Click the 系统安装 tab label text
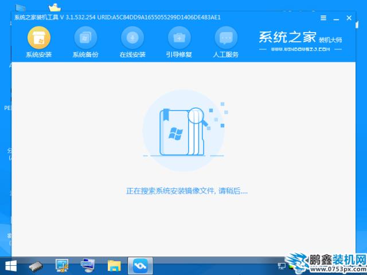 tap(39, 55)
